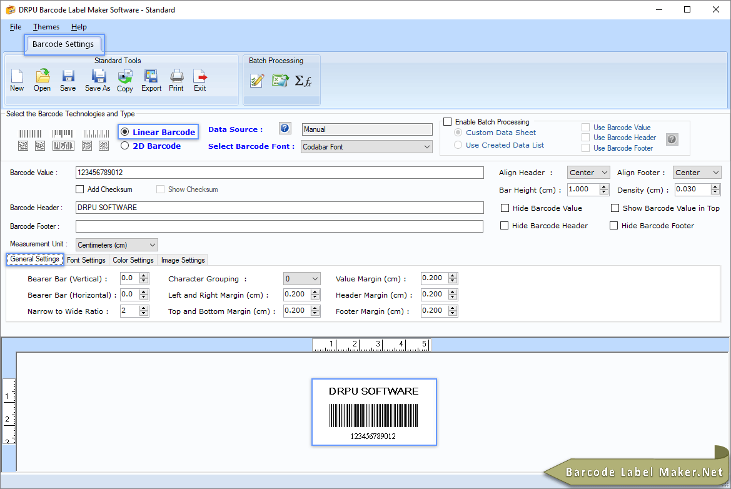Click the Density value field
731x489 pixels.
click(693, 189)
